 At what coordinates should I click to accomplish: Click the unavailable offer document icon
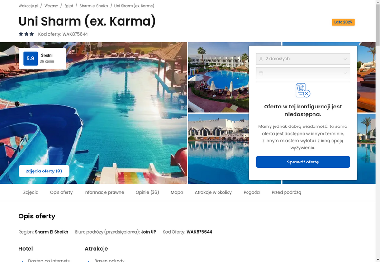(303, 90)
